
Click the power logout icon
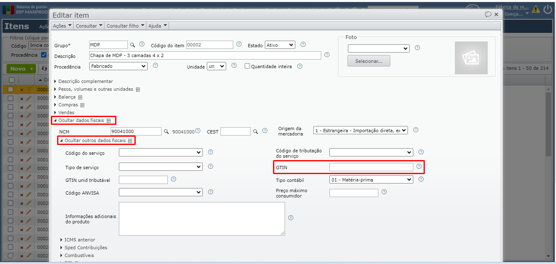point(547,9)
